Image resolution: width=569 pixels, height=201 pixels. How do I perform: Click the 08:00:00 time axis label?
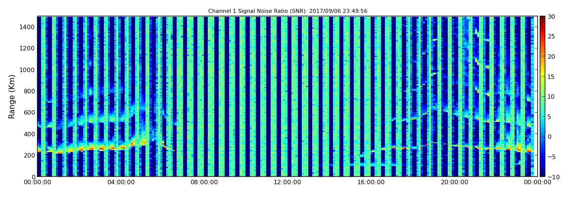click(204, 183)
